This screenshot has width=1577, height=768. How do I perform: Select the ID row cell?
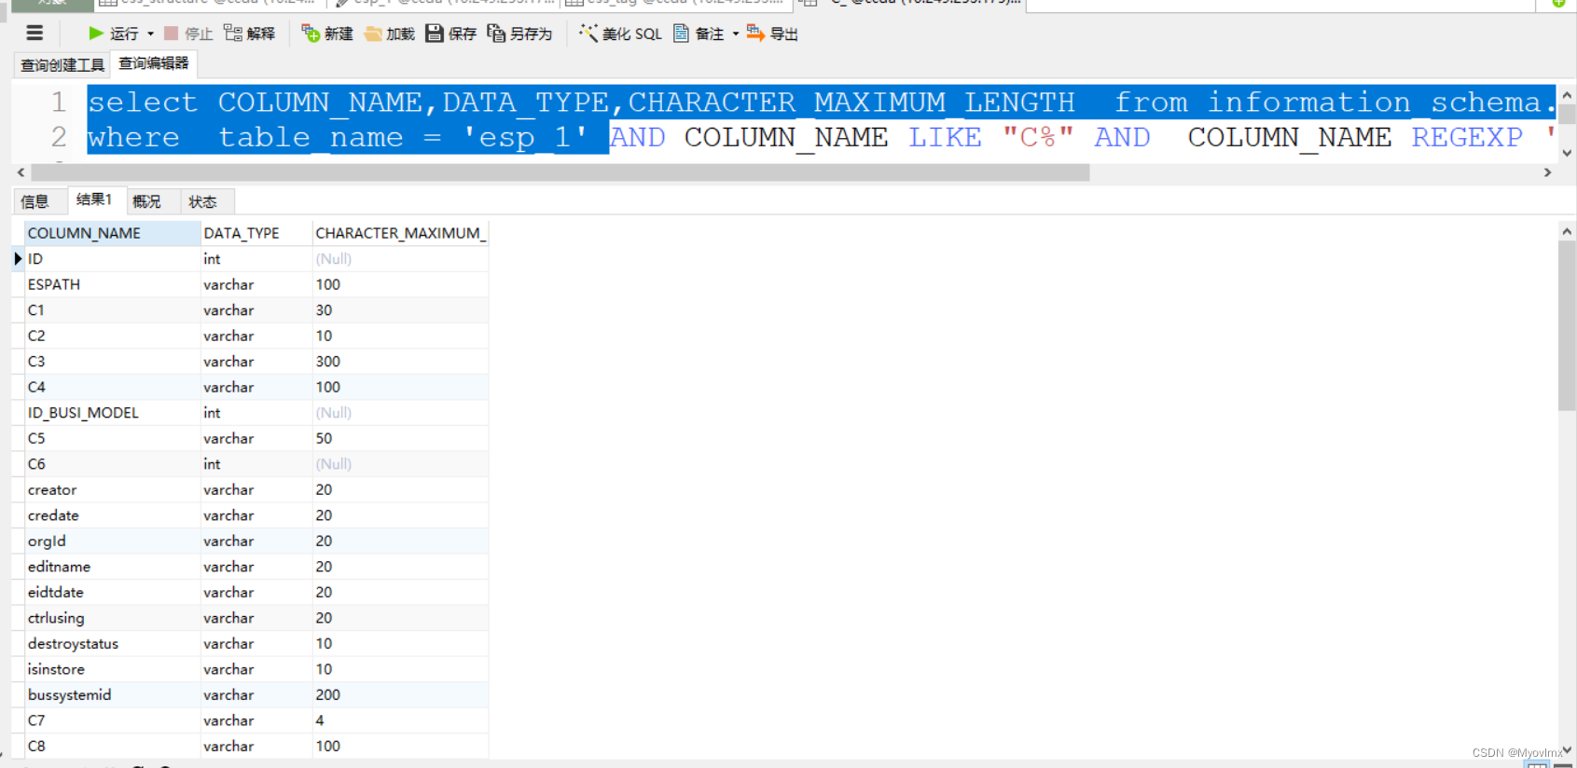[111, 259]
